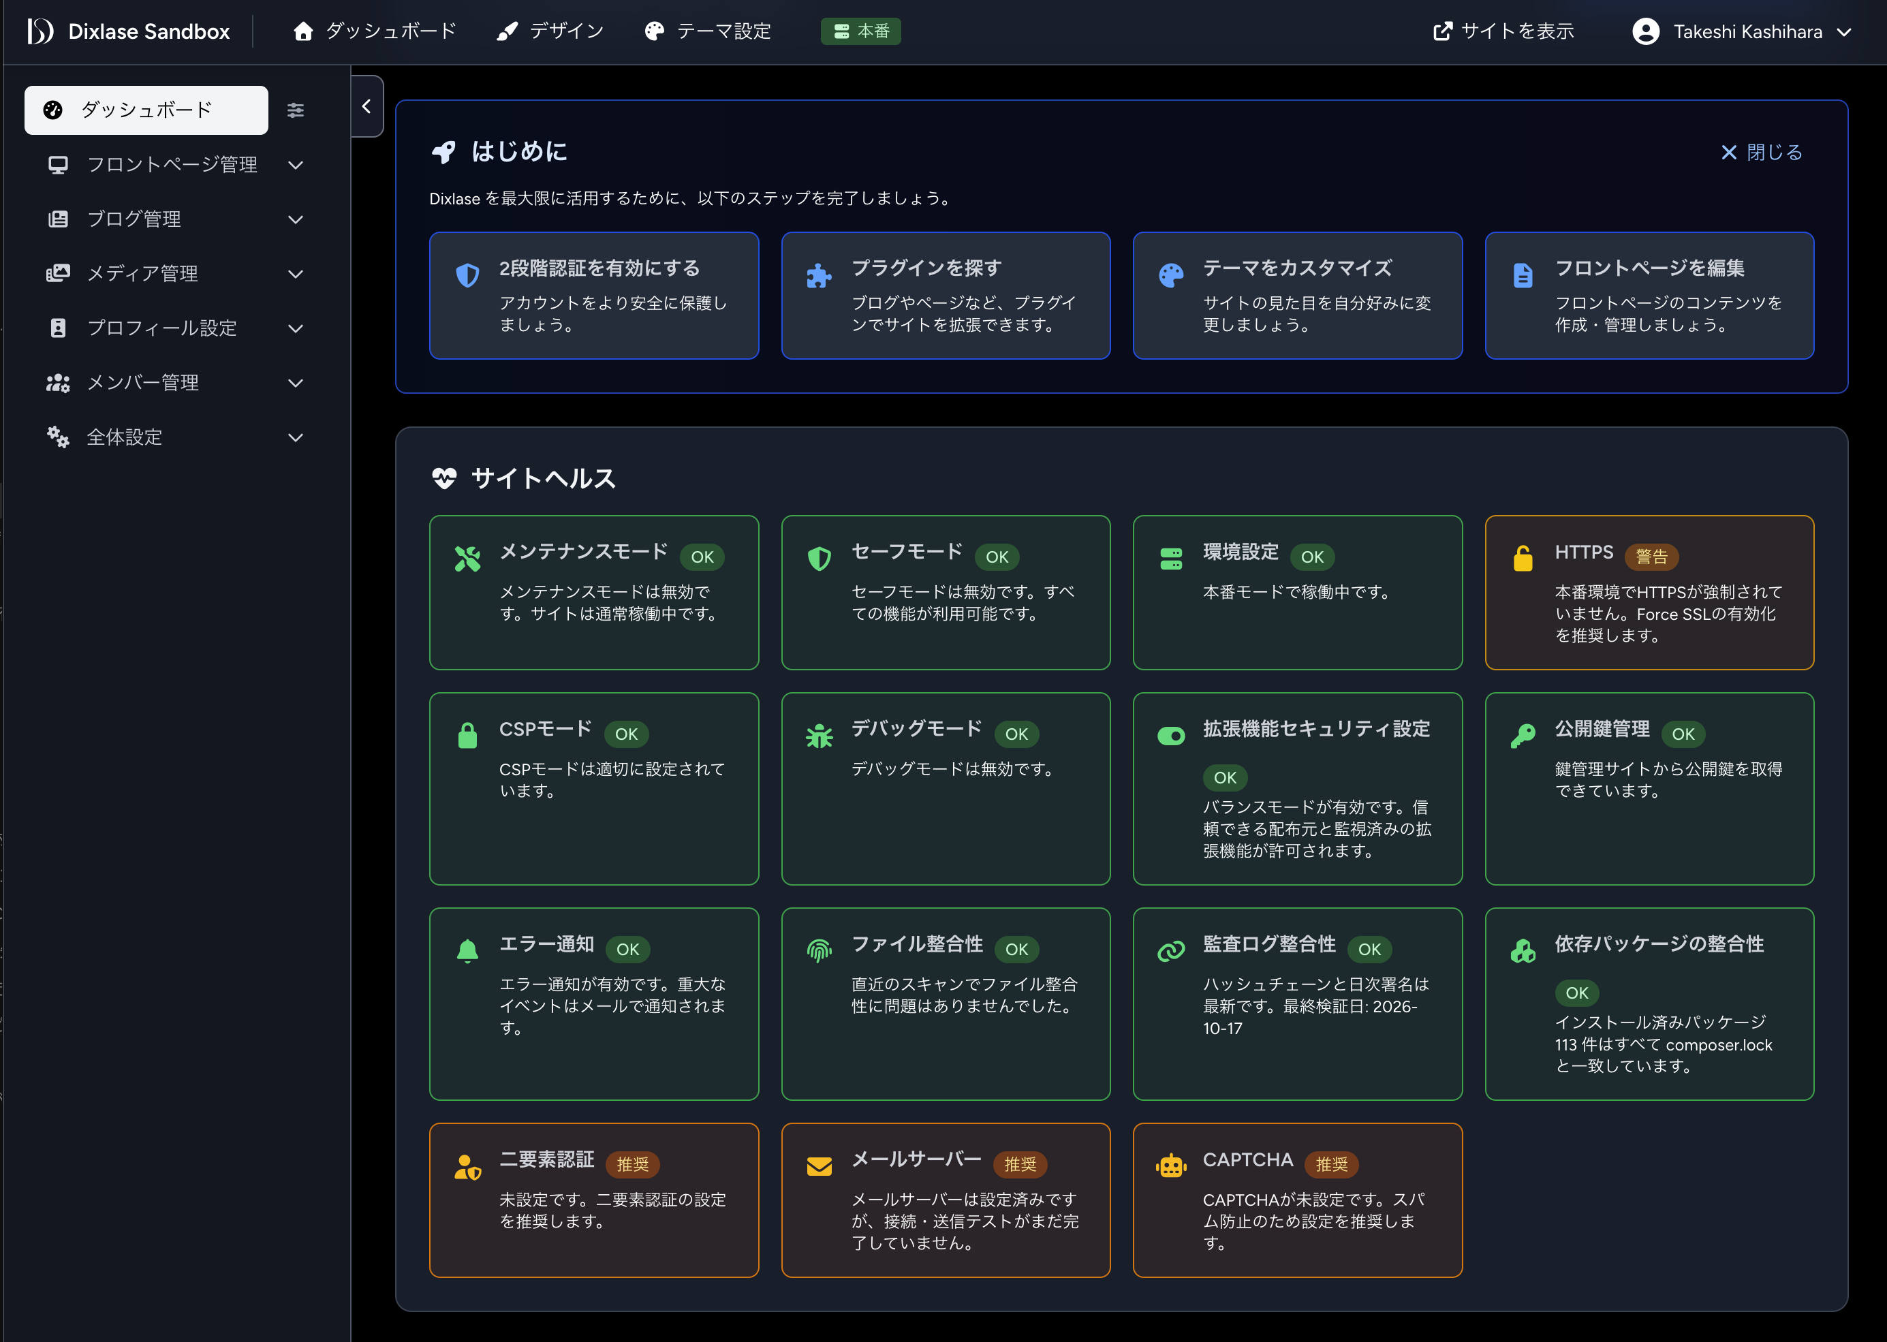Select ダッシュボード in the sidebar
This screenshot has height=1342, width=1887.
[146, 110]
